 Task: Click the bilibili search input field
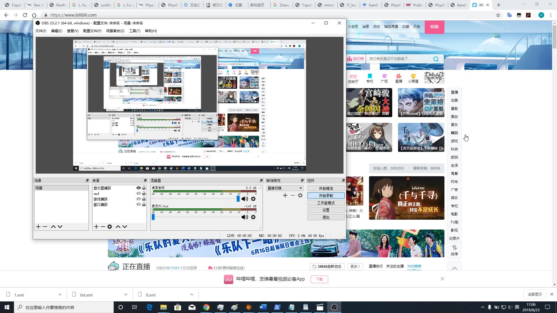pos(399,59)
